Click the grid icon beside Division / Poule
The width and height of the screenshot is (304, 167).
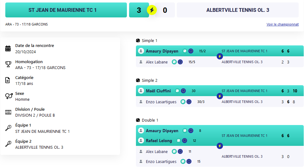(8, 112)
